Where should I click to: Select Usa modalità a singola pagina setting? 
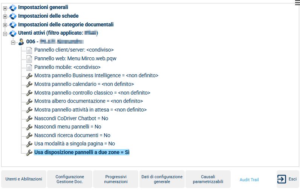(75, 144)
